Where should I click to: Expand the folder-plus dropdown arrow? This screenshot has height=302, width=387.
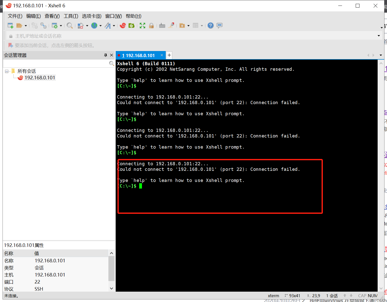[x=188, y=26]
